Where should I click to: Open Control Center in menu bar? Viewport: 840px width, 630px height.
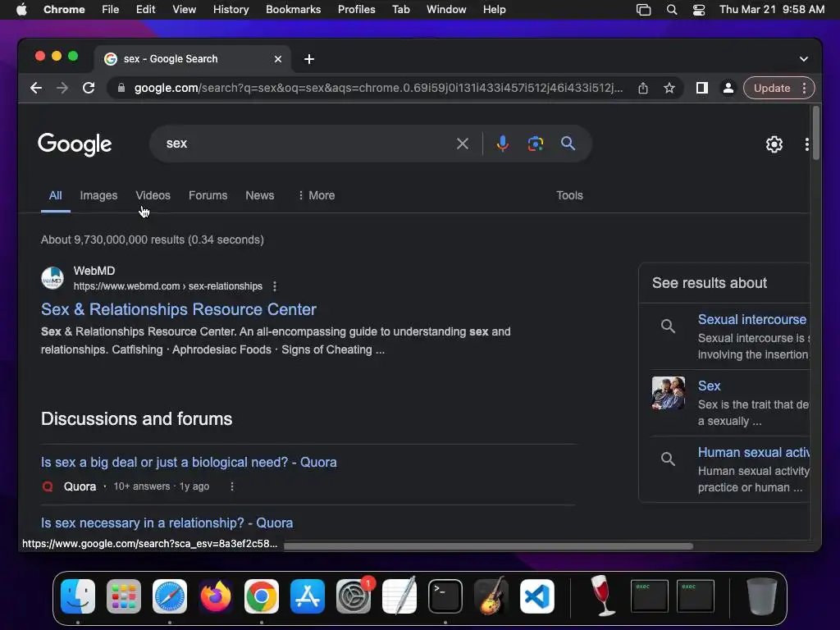(699, 10)
